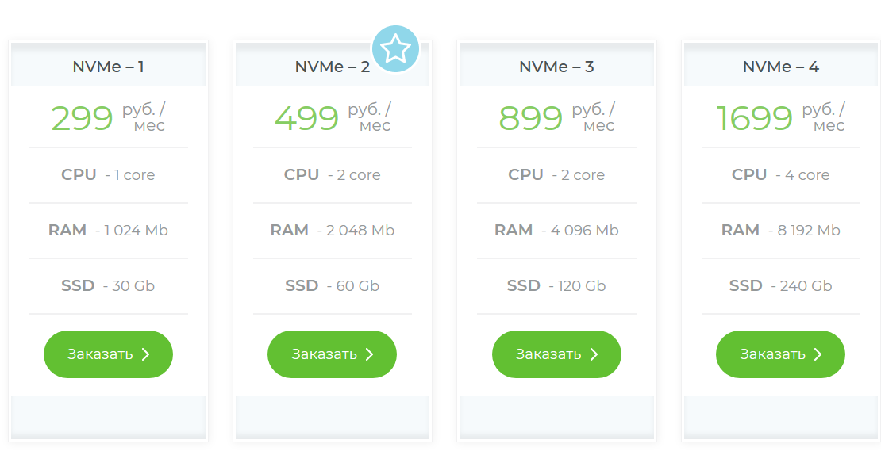Select the NVMe – 2 plan title

pyautogui.click(x=332, y=67)
